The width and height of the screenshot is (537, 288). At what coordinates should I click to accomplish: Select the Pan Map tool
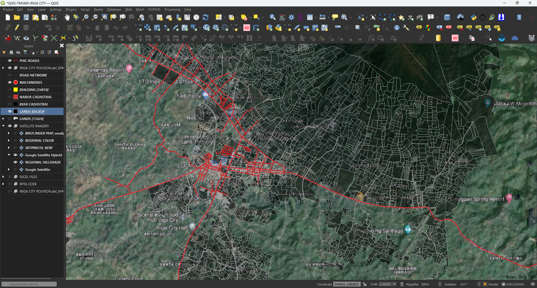(x=67, y=17)
